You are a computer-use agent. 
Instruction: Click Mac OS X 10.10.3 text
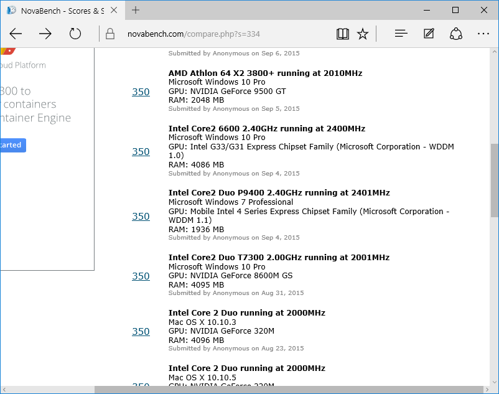click(202, 322)
